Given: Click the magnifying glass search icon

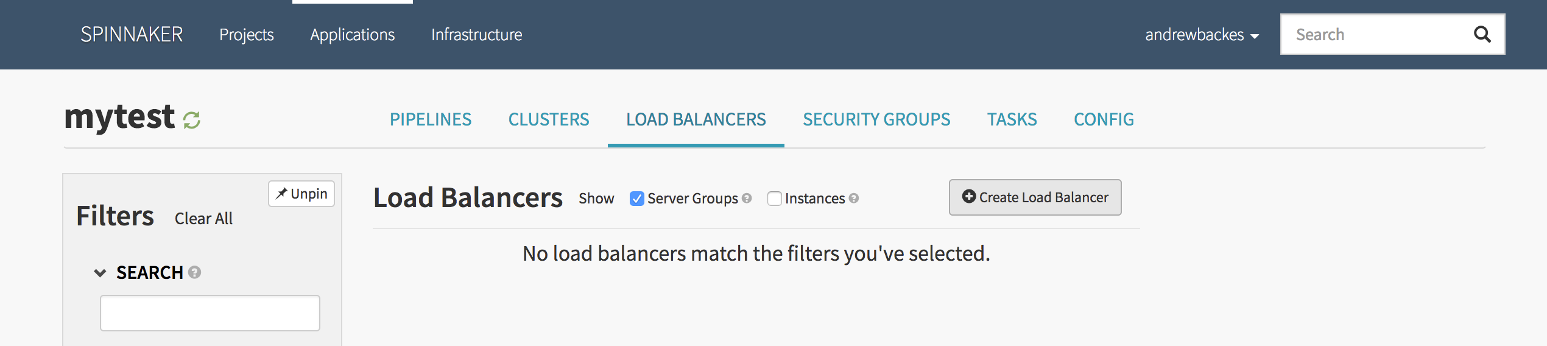Looking at the screenshot, I should click(x=1482, y=35).
